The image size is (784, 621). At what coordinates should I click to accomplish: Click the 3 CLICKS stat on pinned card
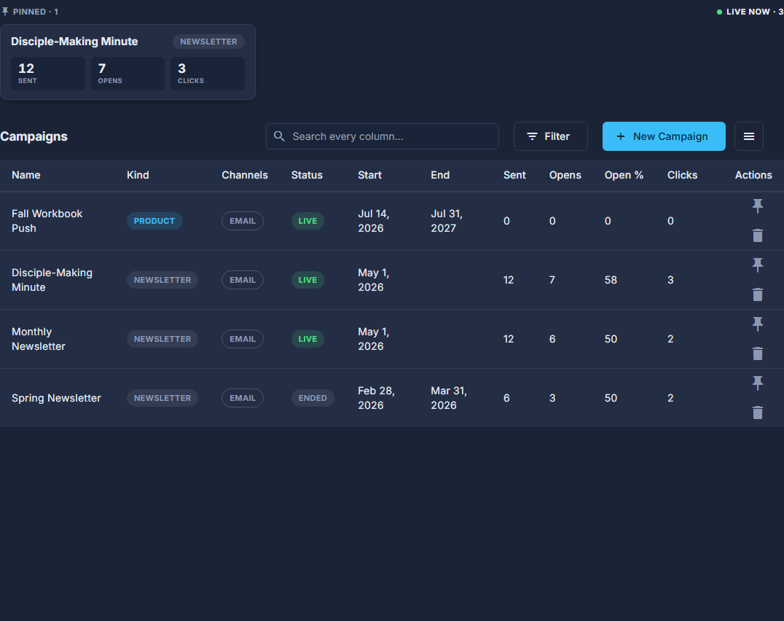pyautogui.click(x=208, y=74)
